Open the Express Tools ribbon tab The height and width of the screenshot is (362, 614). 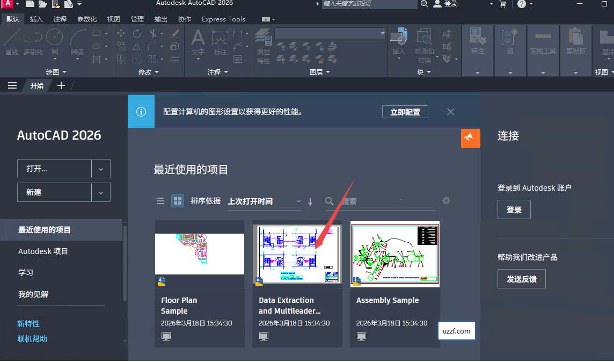click(x=223, y=19)
